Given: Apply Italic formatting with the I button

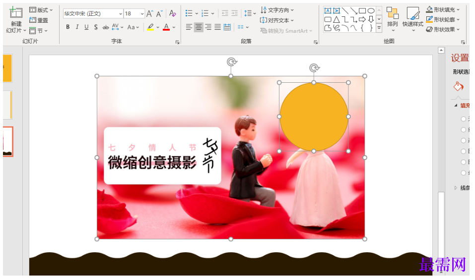Looking at the screenshot, I should tap(77, 27).
